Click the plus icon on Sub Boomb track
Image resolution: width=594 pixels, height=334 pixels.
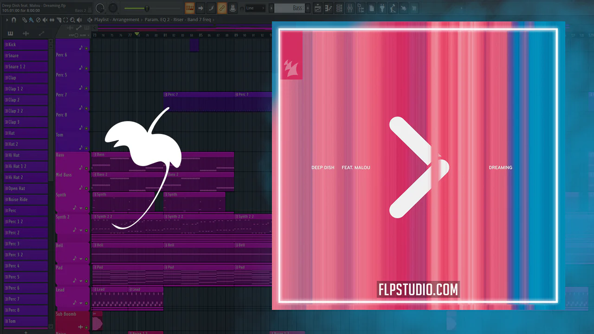(81, 328)
